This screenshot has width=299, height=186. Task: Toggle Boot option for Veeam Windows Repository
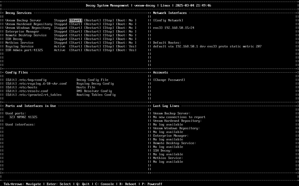[126, 28]
